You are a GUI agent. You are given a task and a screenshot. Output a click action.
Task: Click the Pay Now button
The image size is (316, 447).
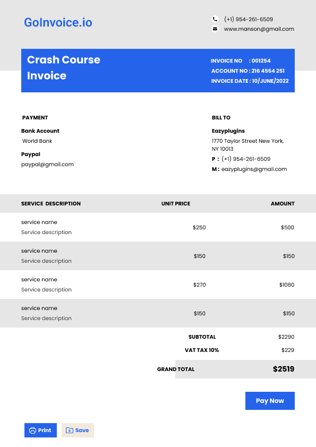[270, 401]
